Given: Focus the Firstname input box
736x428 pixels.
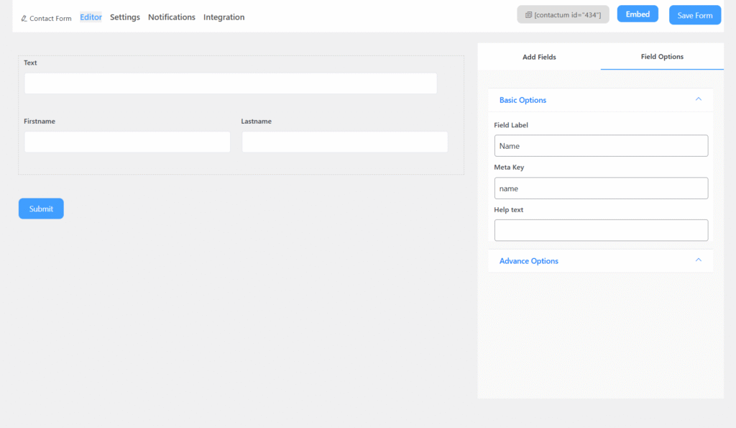Looking at the screenshot, I should click(127, 142).
